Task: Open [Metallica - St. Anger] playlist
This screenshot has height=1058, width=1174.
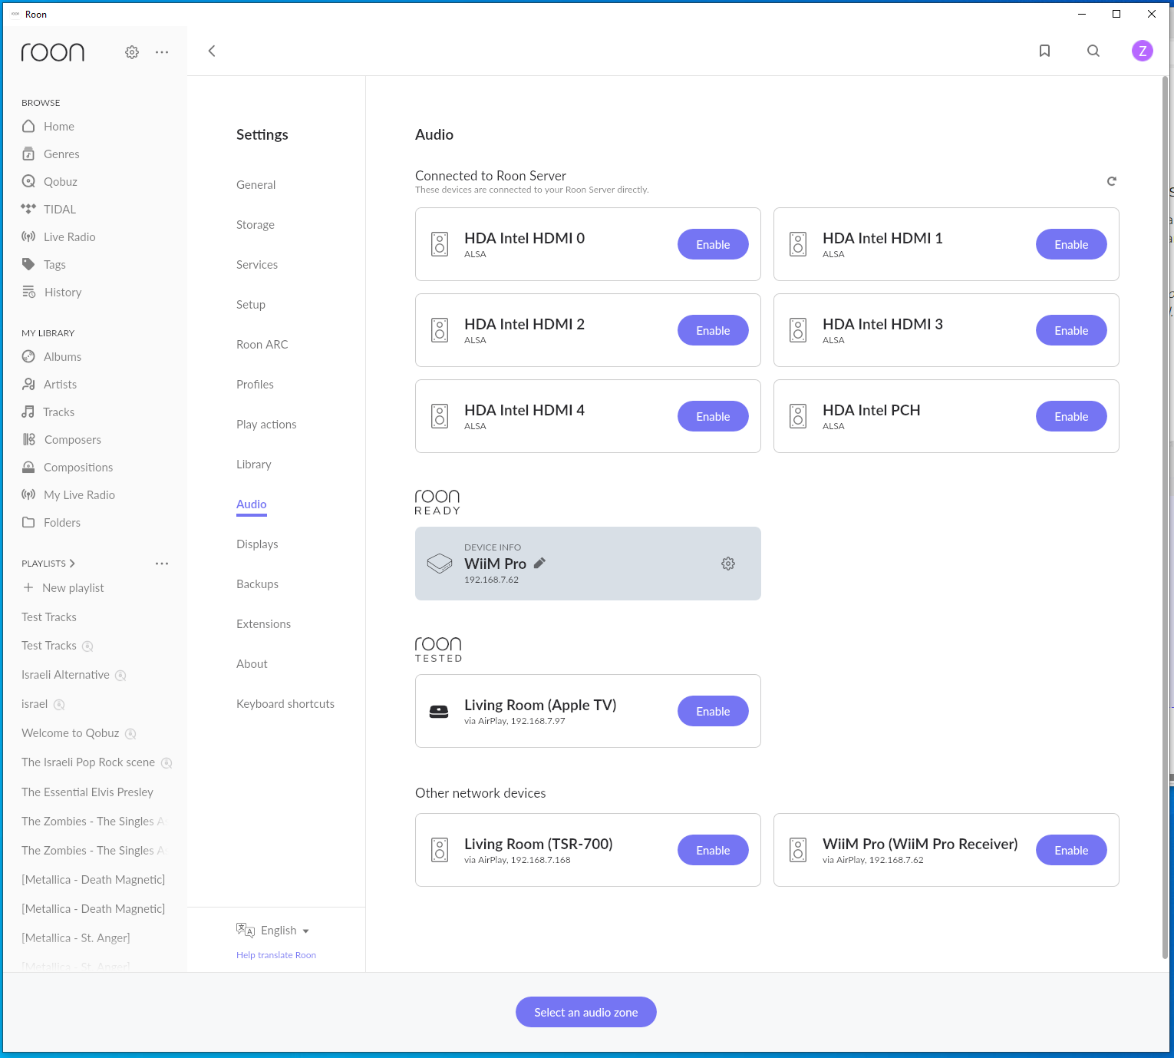Action: coord(76,937)
